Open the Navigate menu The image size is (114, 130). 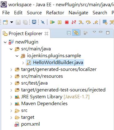pos(78,13)
